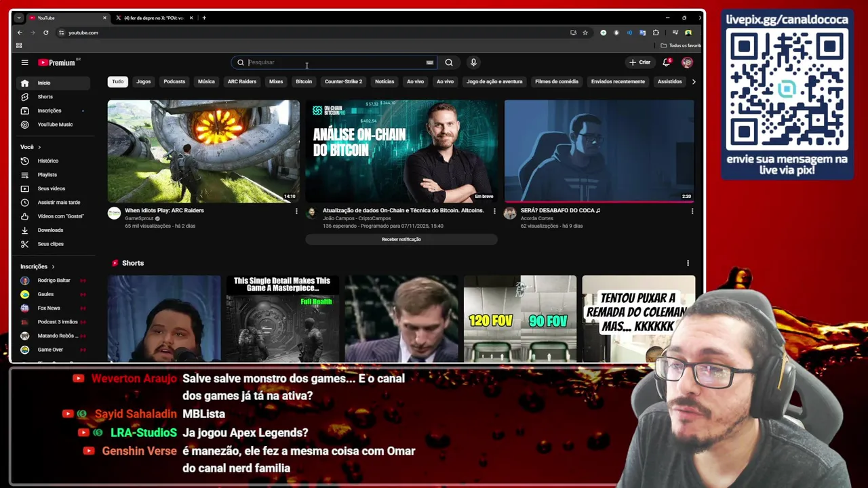Screen dimensions: 868x488
Task: Open Fox News subscription channel
Action: (x=54, y=308)
